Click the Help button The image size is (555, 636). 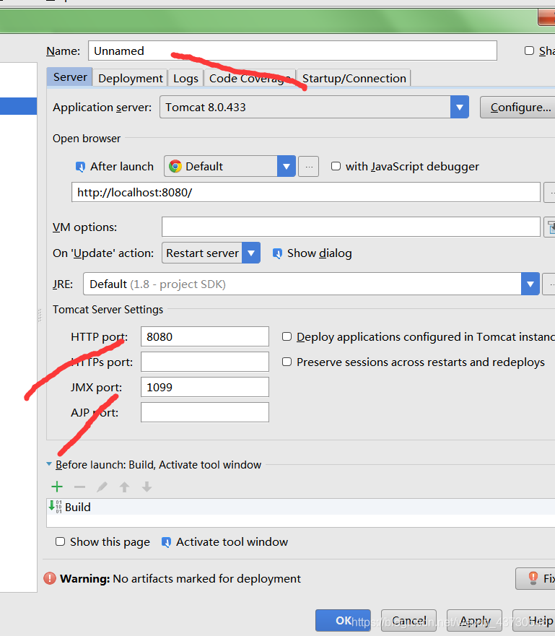pyautogui.click(x=535, y=621)
